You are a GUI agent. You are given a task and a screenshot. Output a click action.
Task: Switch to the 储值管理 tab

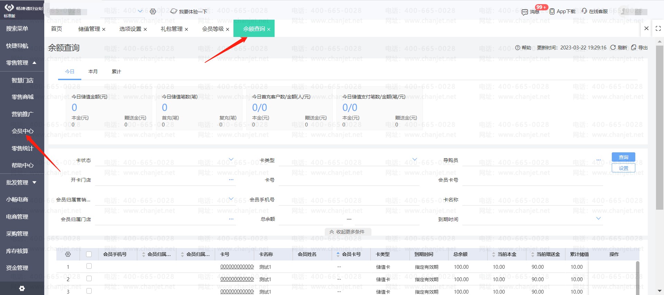(x=89, y=29)
